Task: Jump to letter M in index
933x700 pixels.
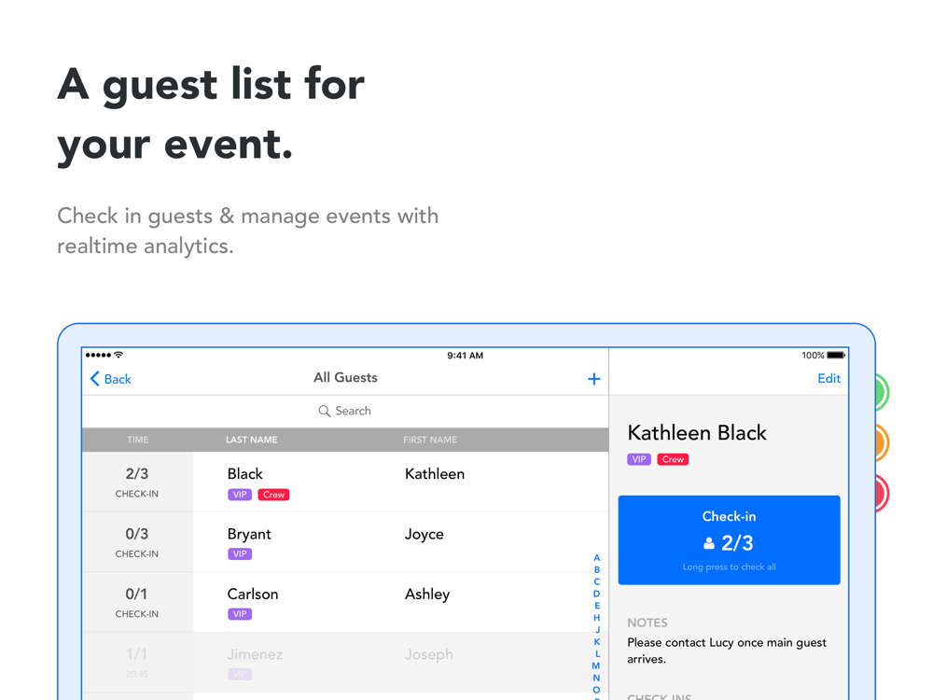Action: click(x=596, y=666)
